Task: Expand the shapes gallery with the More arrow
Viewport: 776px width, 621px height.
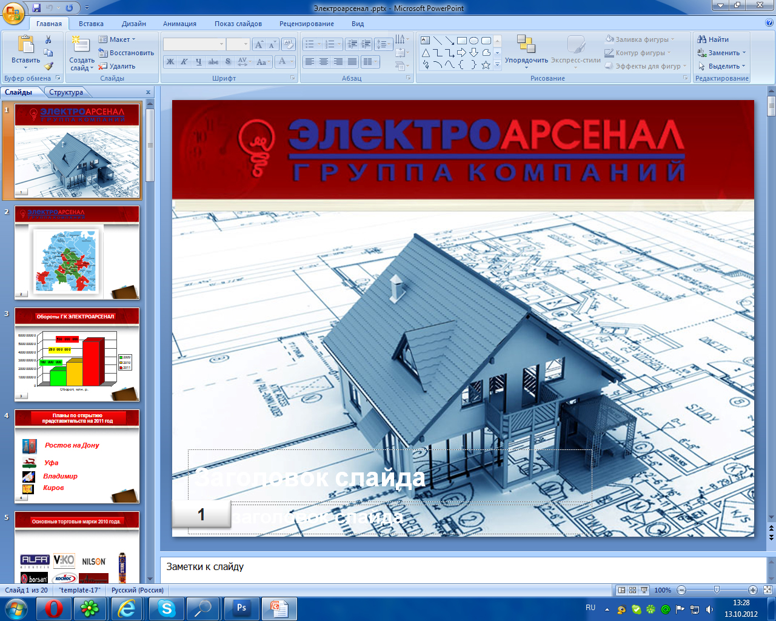Action: [x=497, y=65]
